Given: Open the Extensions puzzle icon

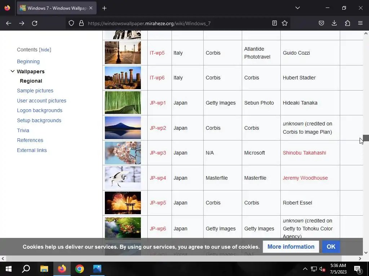Looking at the screenshot, I should pyautogui.click(x=347, y=23).
